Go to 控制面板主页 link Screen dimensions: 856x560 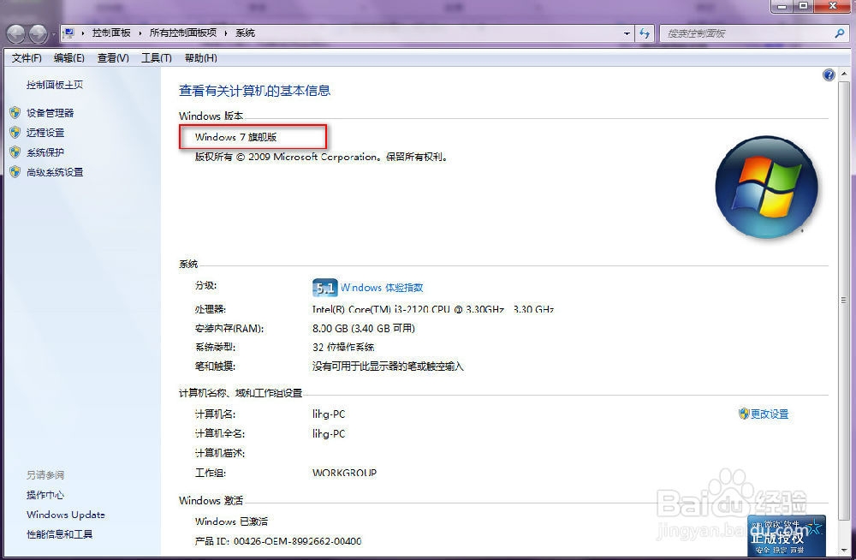click(x=55, y=85)
